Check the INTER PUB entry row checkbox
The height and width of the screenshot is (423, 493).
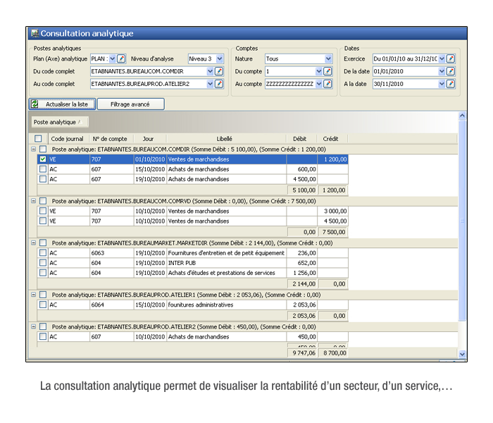pyautogui.click(x=43, y=263)
